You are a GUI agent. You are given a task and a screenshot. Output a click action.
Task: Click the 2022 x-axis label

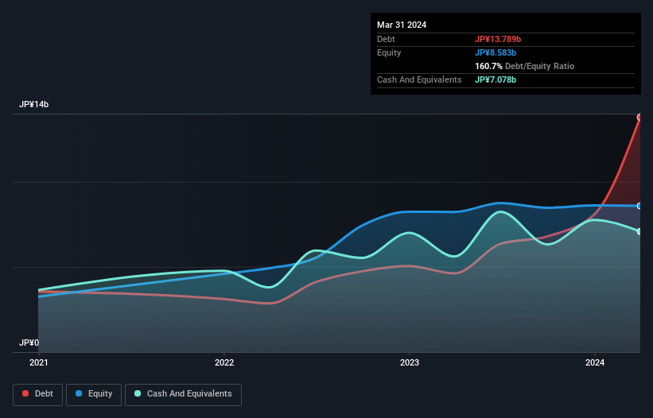(224, 362)
